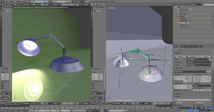Click resolution percentage 50% slider
This screenshot has width=214, height=112.
click(x=182, y=81)
